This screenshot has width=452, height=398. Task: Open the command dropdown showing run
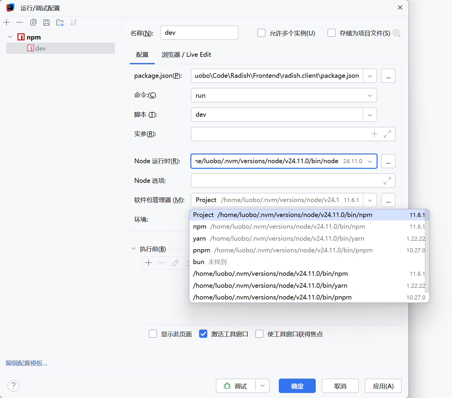(284, 95)
